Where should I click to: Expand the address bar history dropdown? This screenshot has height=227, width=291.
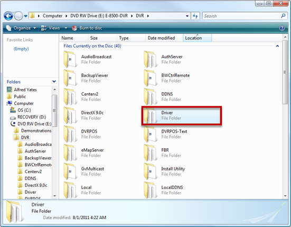tap(187, 16)
